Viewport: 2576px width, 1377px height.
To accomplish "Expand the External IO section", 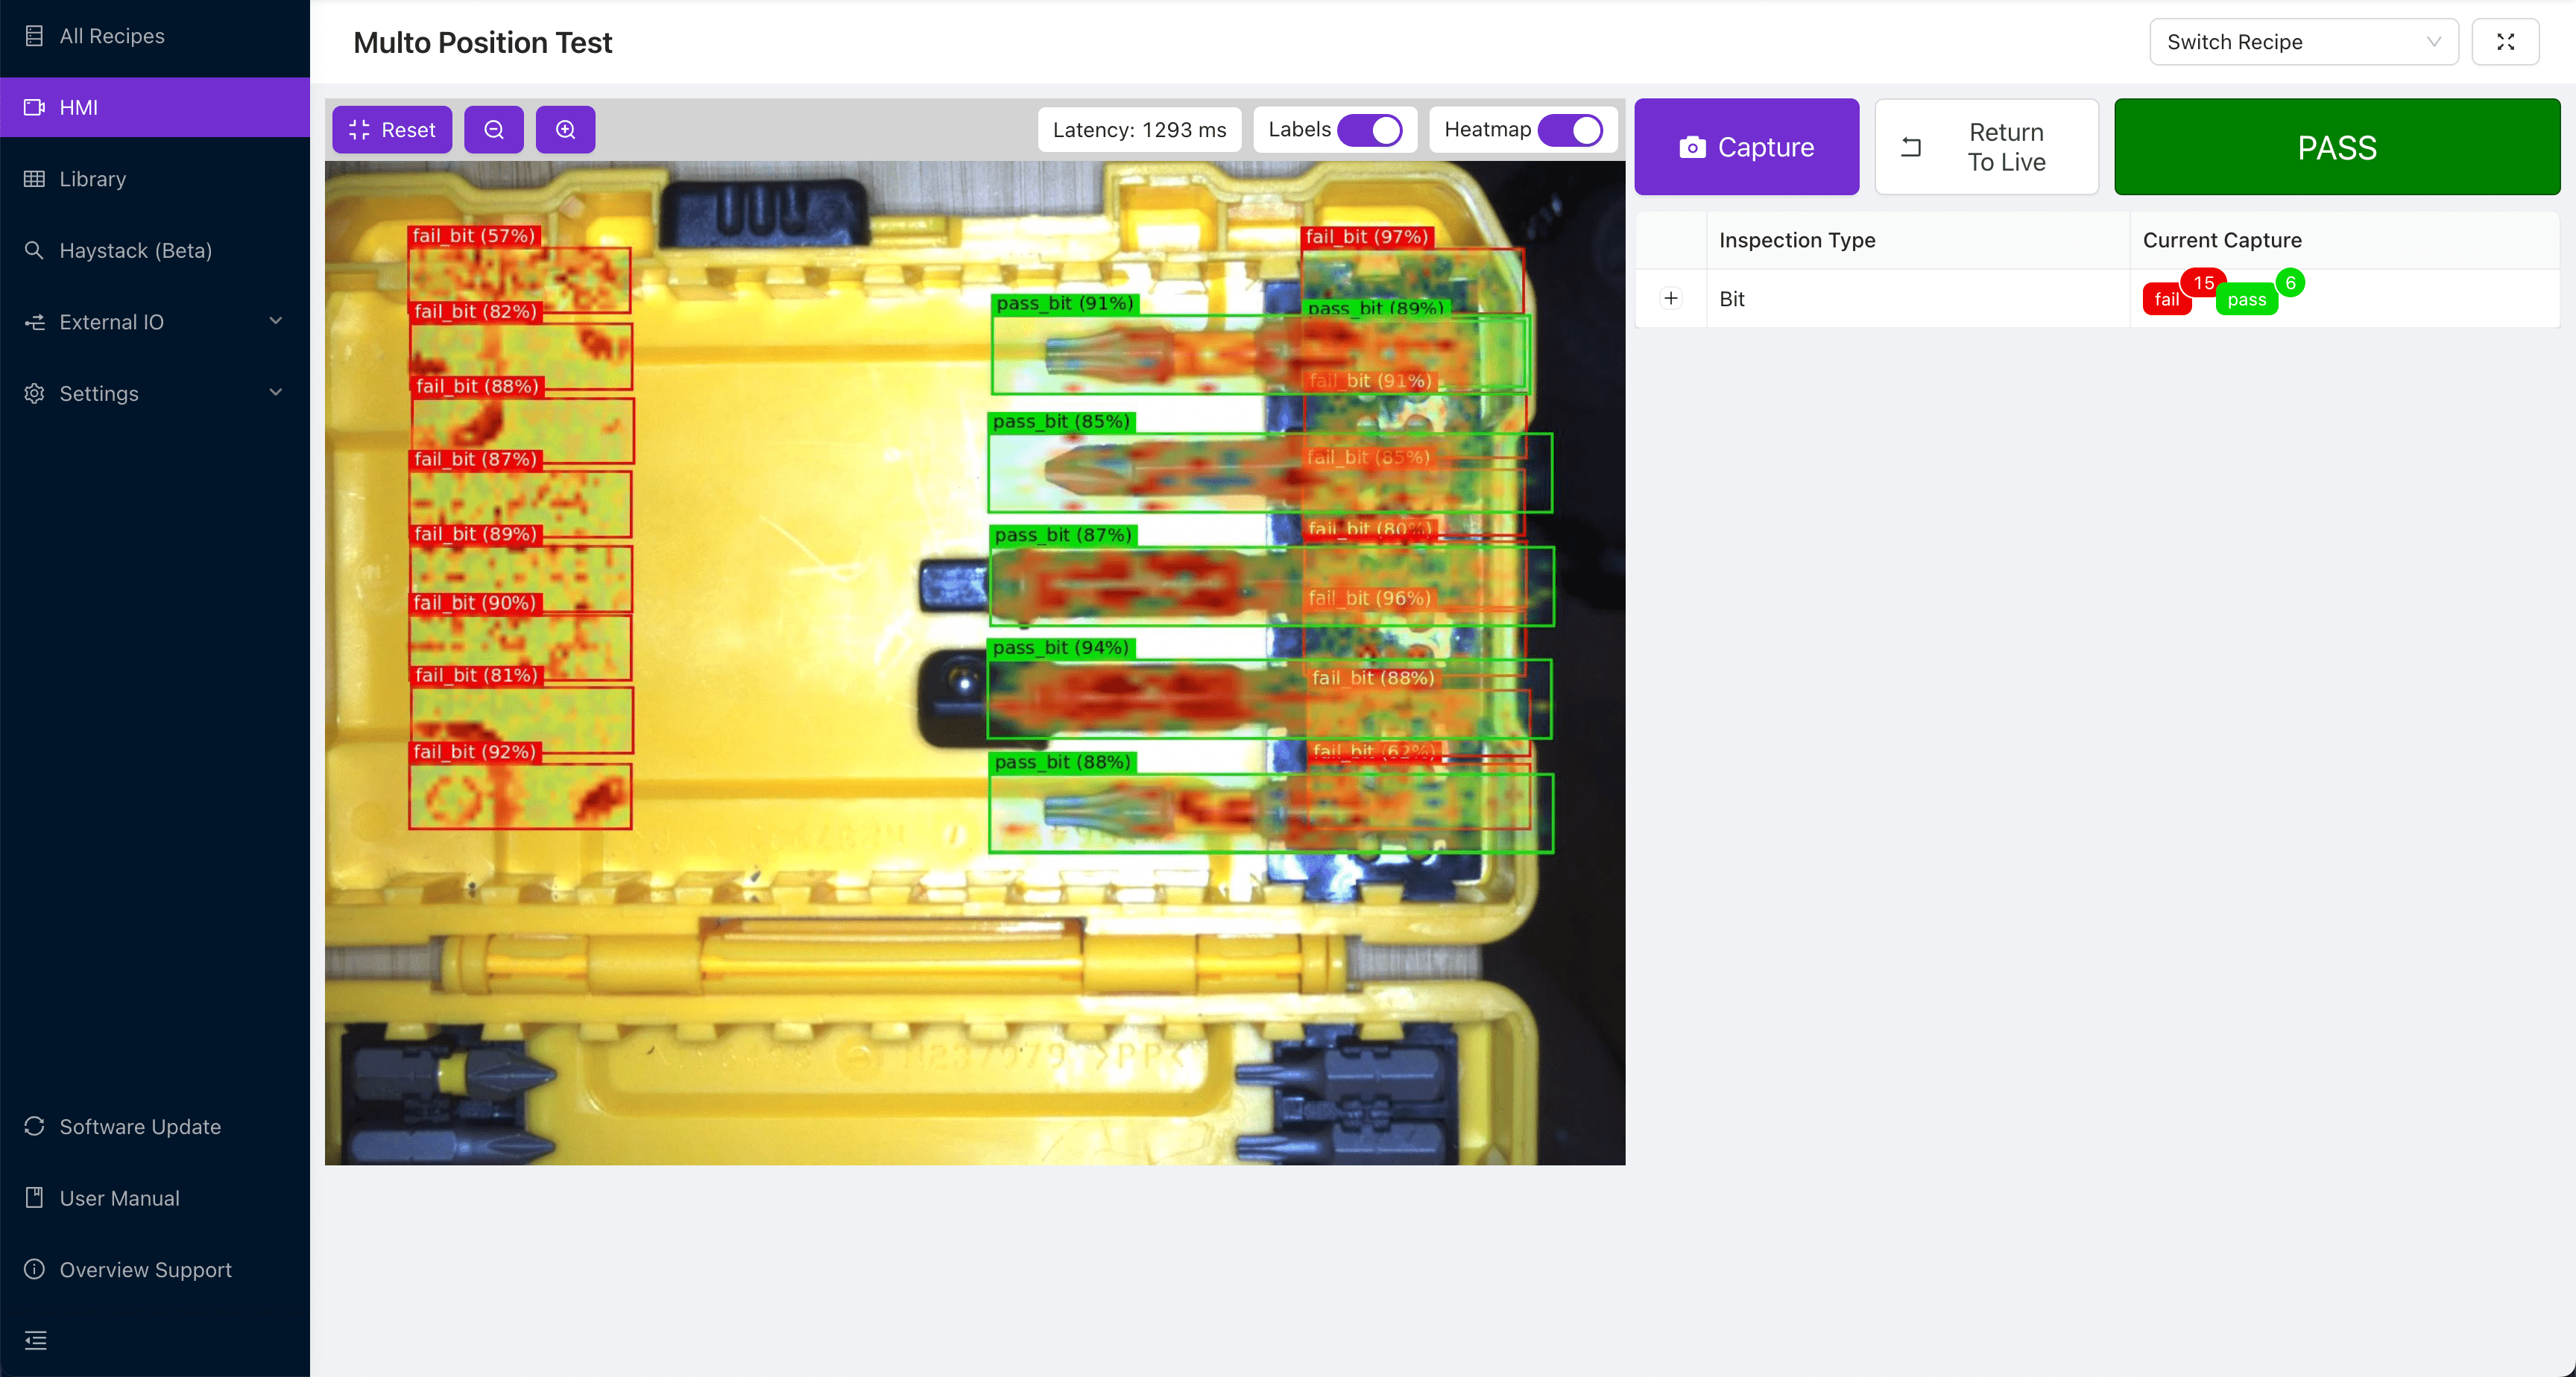I will pos(277,322).
